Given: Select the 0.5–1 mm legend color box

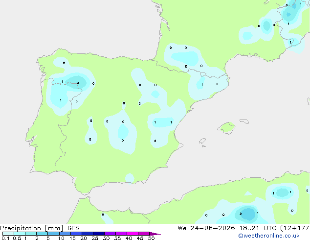Looking at the screenshot, I should pyautogui.click(x=20, y=234).
